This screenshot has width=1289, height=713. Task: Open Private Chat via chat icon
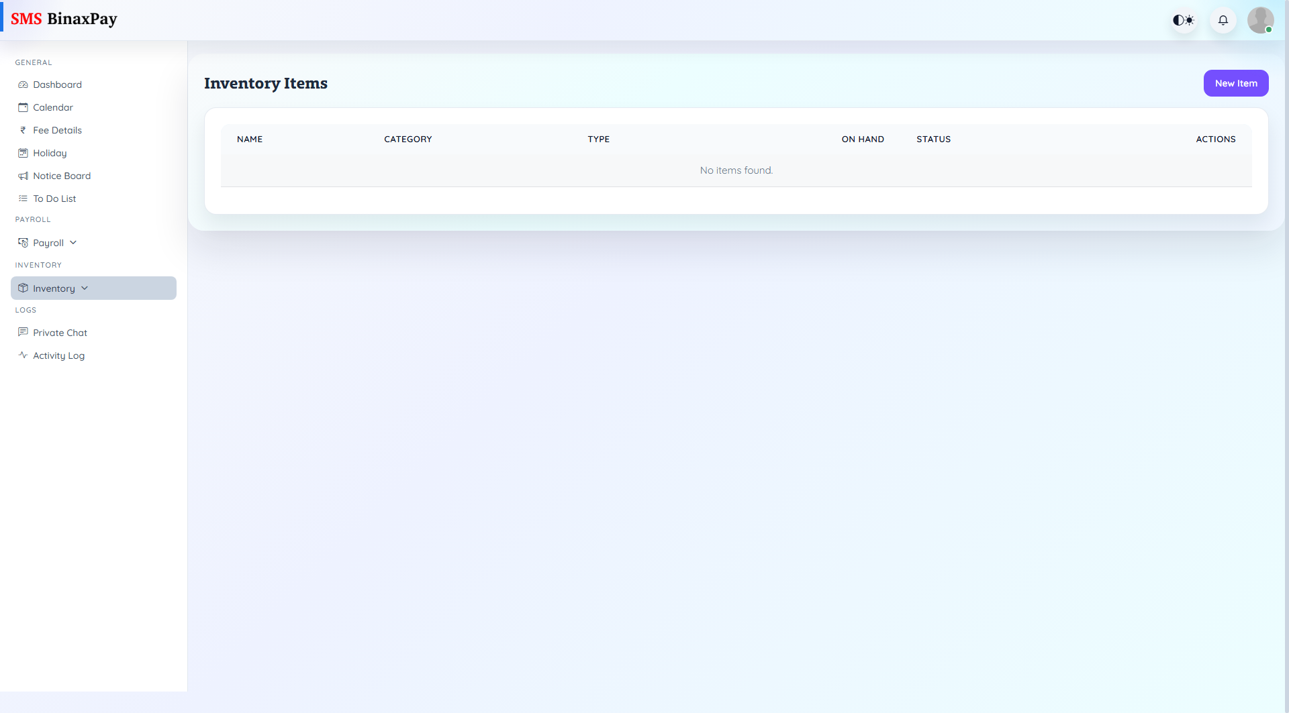(23, 332)
